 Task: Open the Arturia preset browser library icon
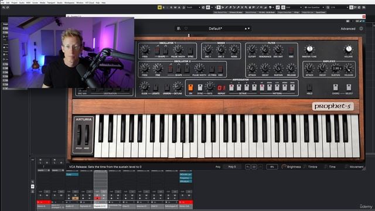(179, 29)
